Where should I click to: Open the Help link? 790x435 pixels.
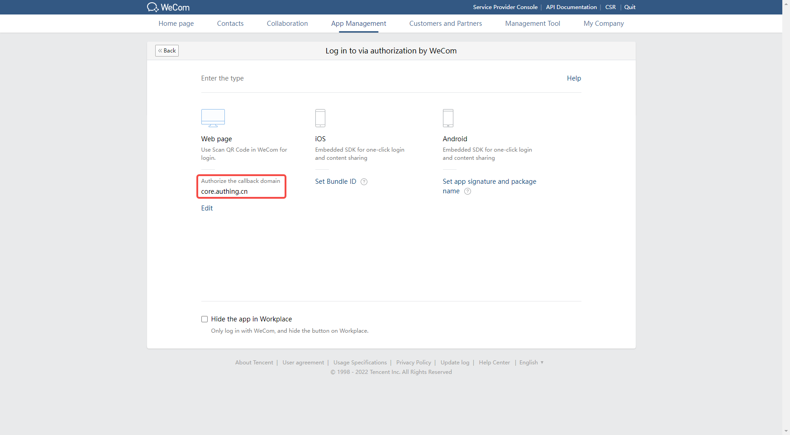pyautogui.click(x=574, y=78)
